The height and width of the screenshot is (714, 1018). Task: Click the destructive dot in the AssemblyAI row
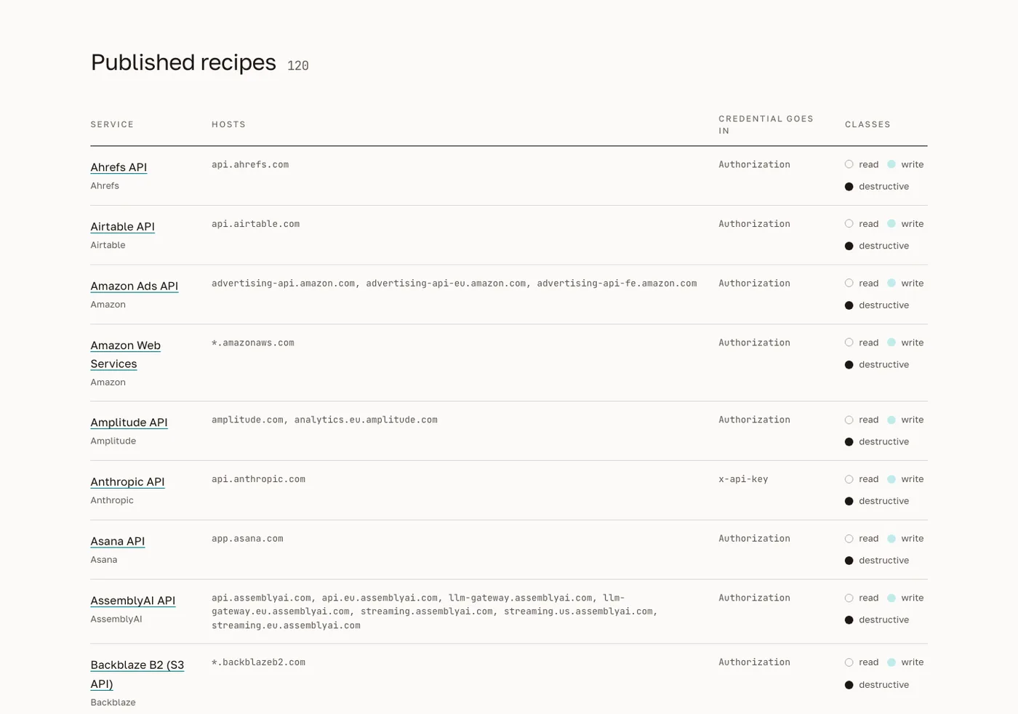[849, 620]
